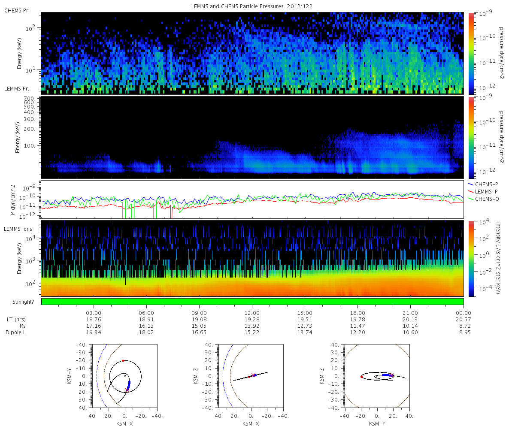The height and width of the screenshot is (429, 515).
Task: Click the 03:00 time tick label
Action: click(x=94, y=313)
